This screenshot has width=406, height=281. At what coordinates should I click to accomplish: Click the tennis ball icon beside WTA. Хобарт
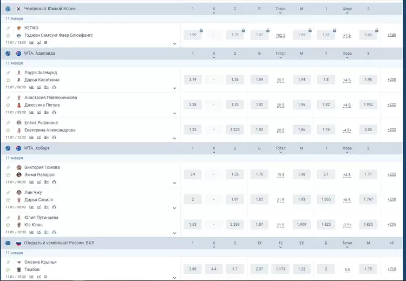click(8, 148)
